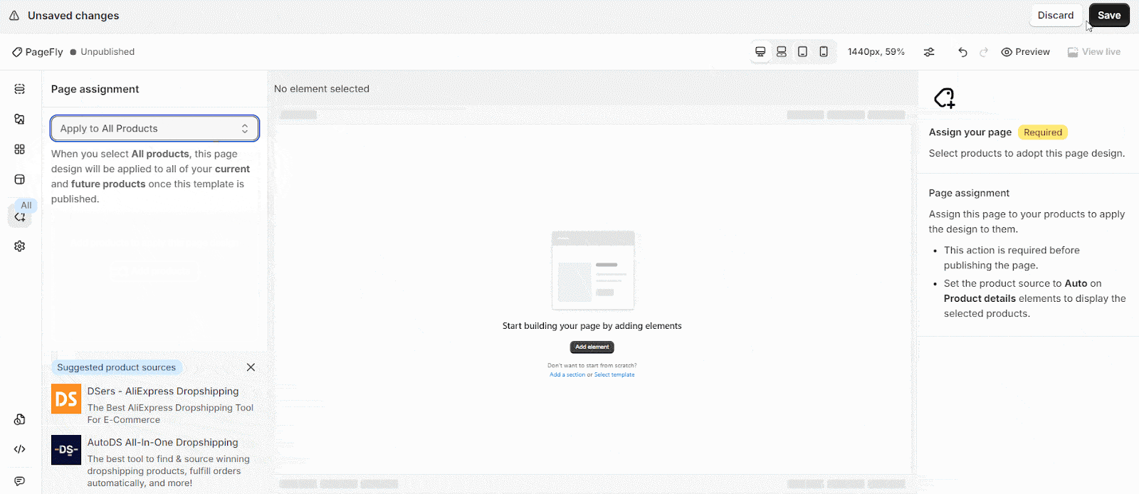
Task: Discard the unsaved changes
Action: (1055, 15)
